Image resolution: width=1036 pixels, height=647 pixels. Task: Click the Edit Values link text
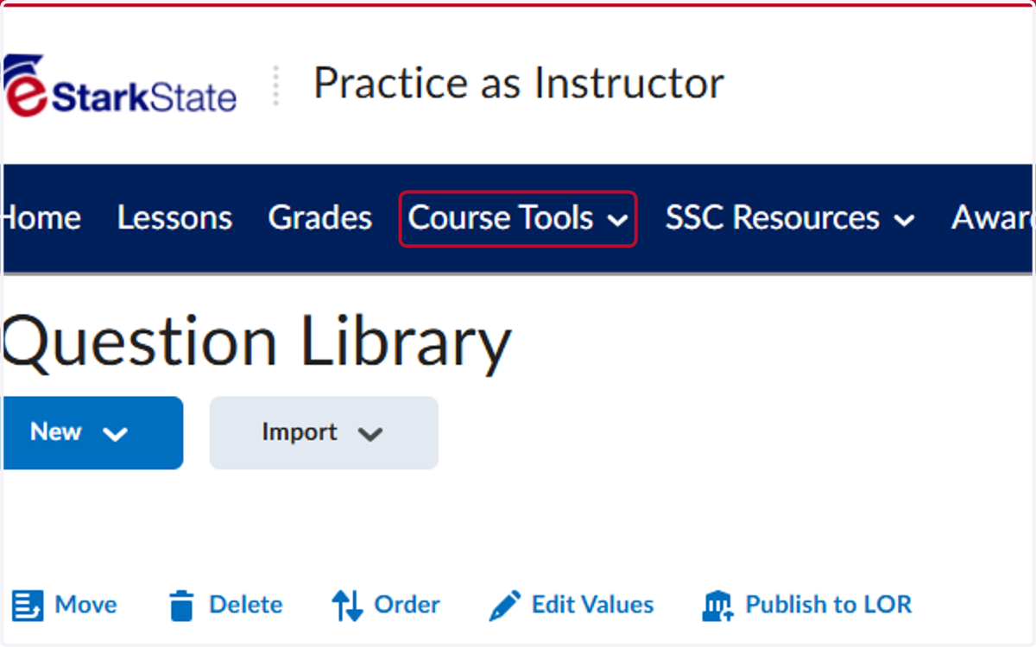click(x=593, y=605)
